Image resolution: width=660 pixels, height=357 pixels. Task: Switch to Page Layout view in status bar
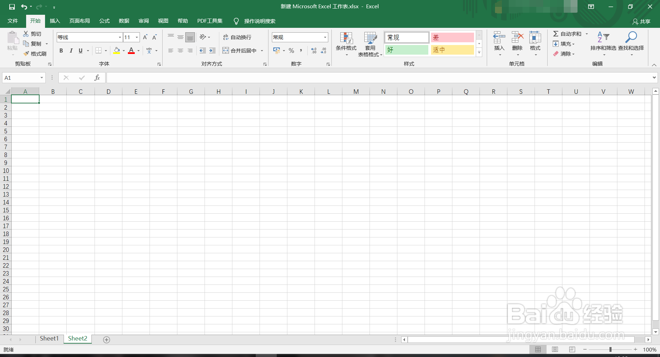(x=555, y=349)
